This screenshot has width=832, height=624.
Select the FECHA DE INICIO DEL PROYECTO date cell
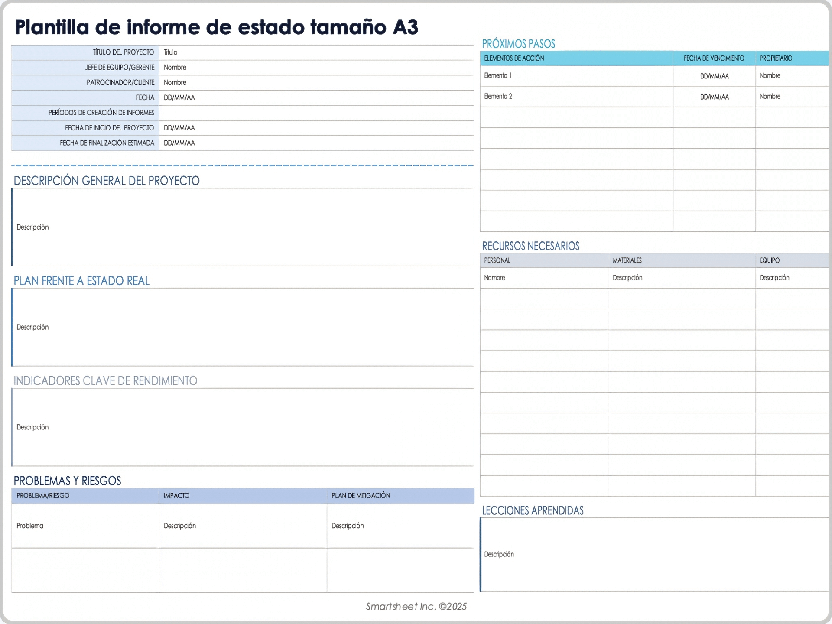(x=316, y=128)
